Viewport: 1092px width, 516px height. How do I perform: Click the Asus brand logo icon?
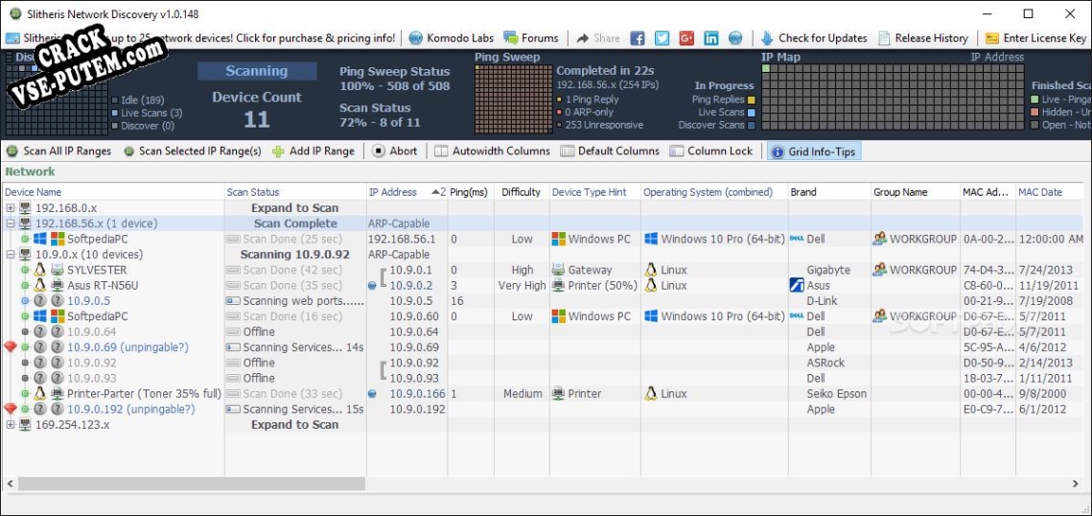tap(798, 286)
